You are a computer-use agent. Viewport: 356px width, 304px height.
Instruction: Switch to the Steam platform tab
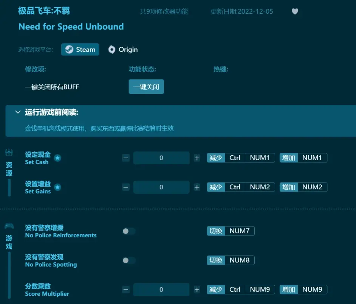pos(80,49)
